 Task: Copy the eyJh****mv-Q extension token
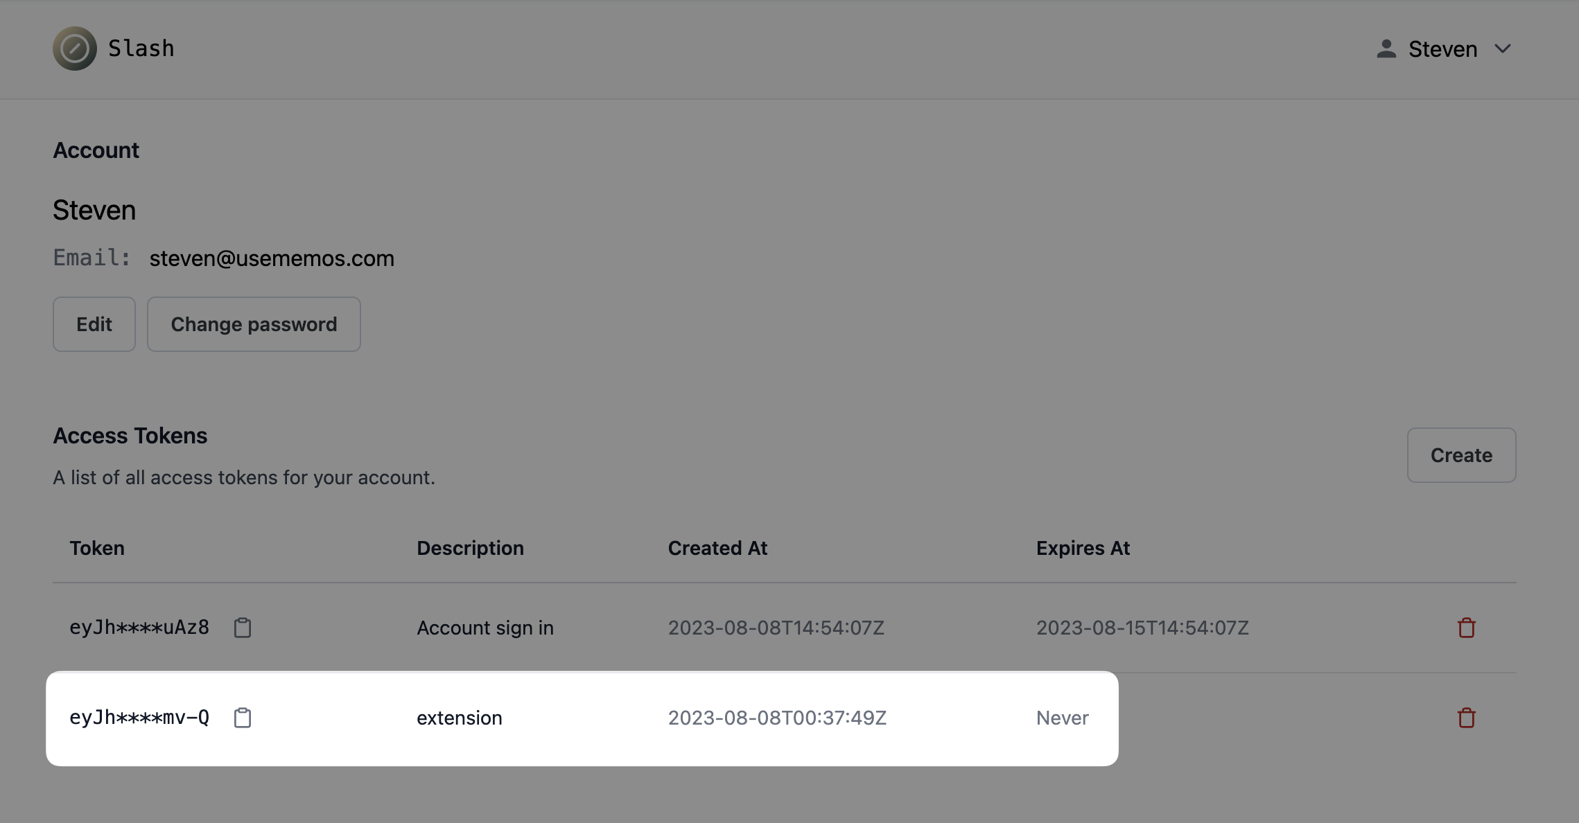tap(243, 718)
